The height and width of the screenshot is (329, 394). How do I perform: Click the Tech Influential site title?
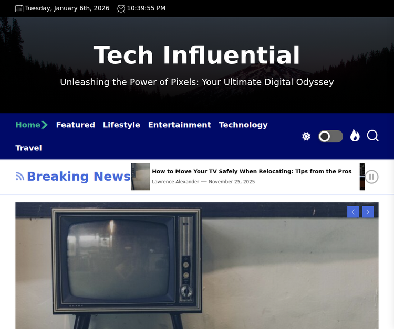[196, 55]
